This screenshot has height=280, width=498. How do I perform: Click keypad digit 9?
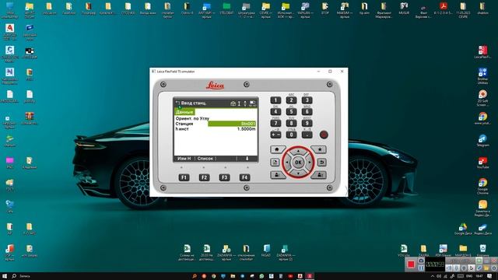[x=307, y=123]
